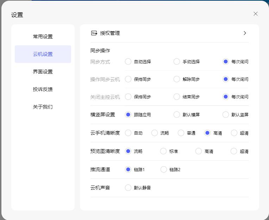The width and height of the screenshot is (269, 220).
Task: Click the 推流通道 label
Action: [x=100, y=169]
